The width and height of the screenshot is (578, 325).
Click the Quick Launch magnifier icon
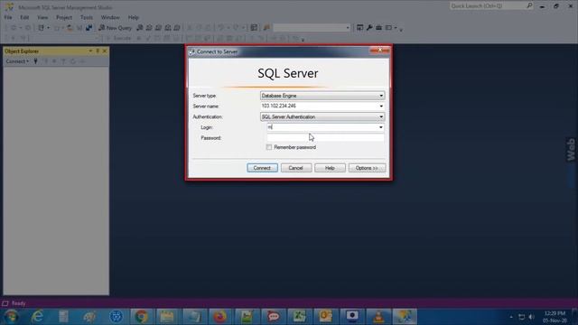click(529, 5)
